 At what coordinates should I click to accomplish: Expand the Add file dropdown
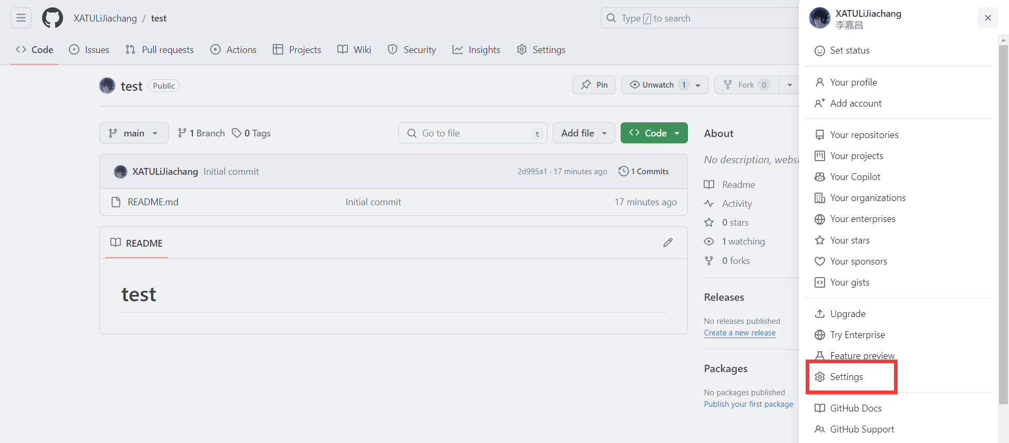(x=584, y=133)
